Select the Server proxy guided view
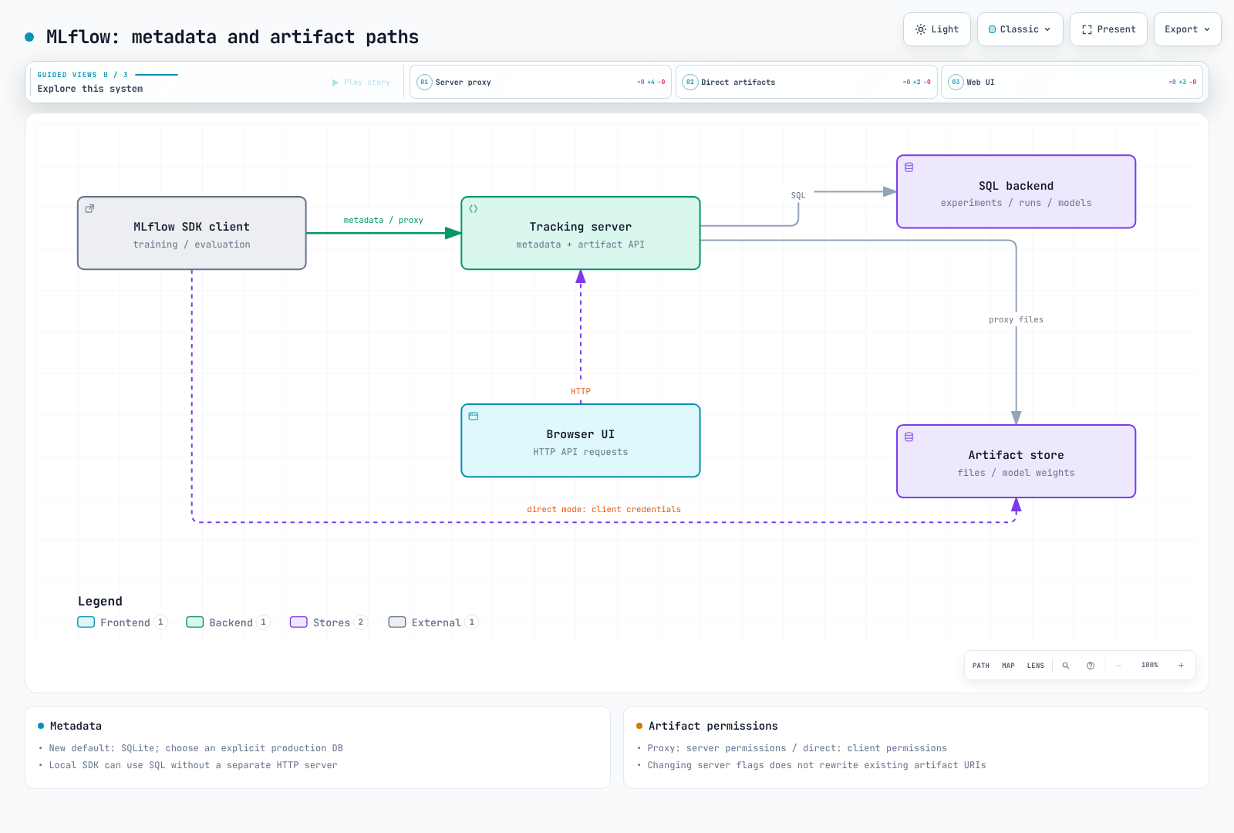This screenshot has width=1234, height=833. click(541, 82)
